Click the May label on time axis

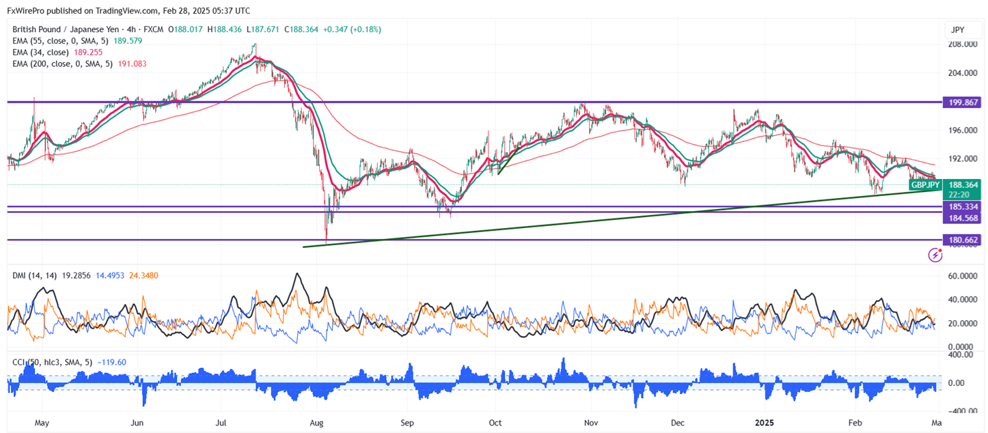(x=42, y=423)
